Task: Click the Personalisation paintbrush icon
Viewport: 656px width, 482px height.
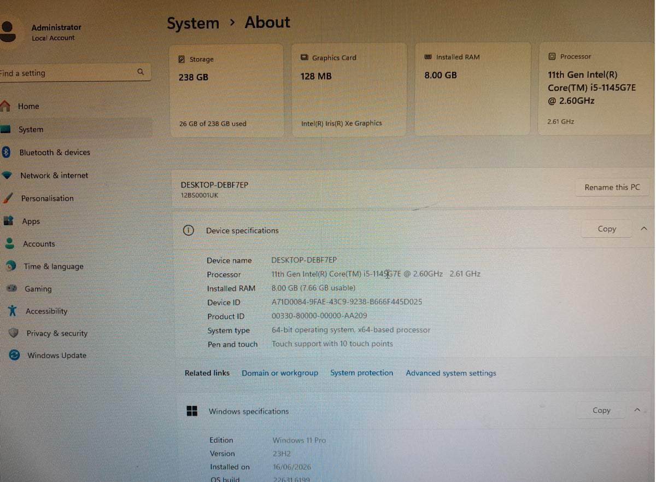Action: point(7,198)
